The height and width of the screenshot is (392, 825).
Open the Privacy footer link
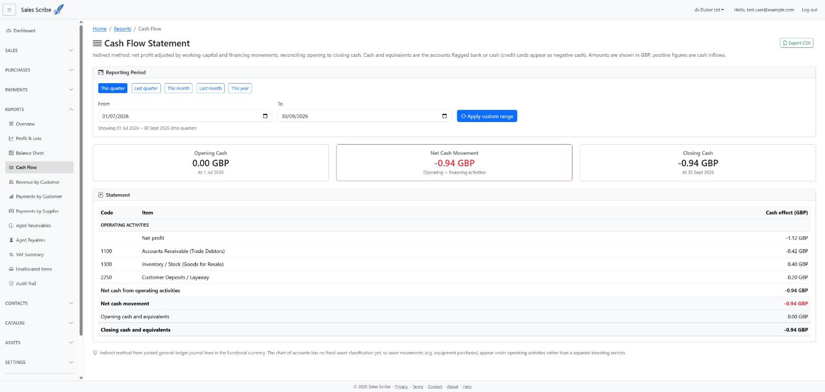[401, 387]
